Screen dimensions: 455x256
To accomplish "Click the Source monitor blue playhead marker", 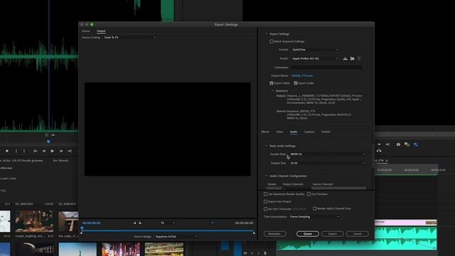I will (48, 142).
